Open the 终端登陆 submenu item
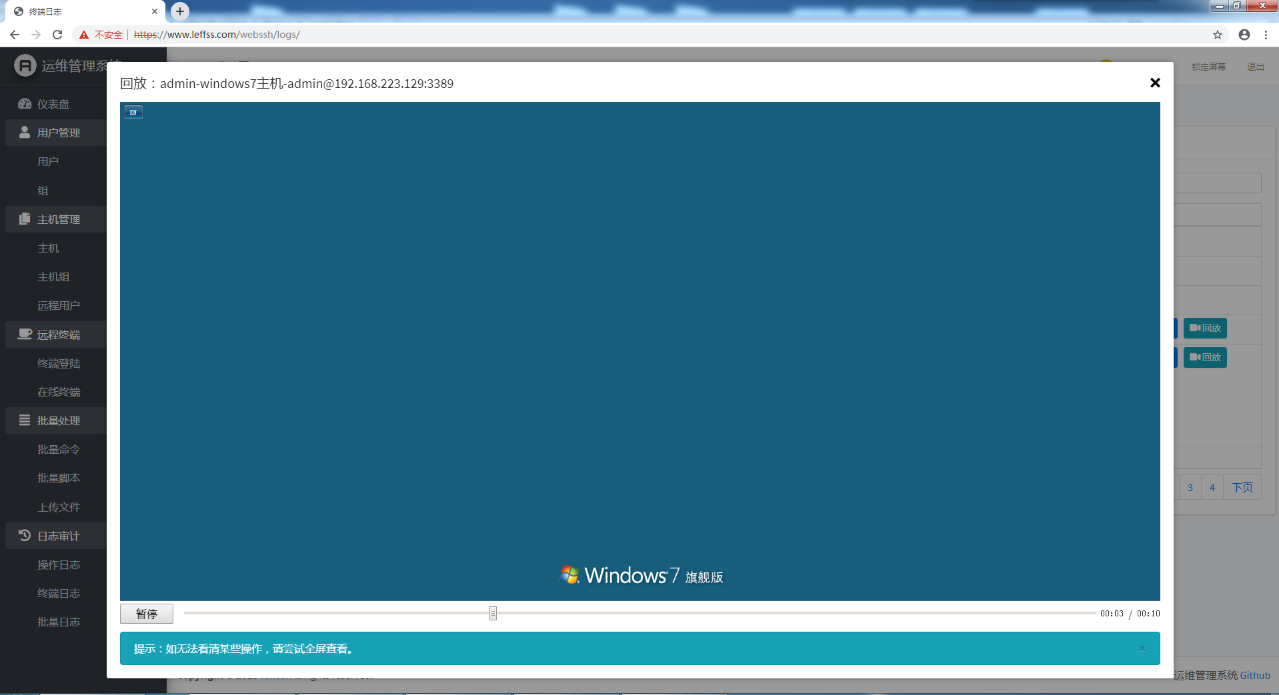Screen dimensions: 1279x695 coord(59,363)
